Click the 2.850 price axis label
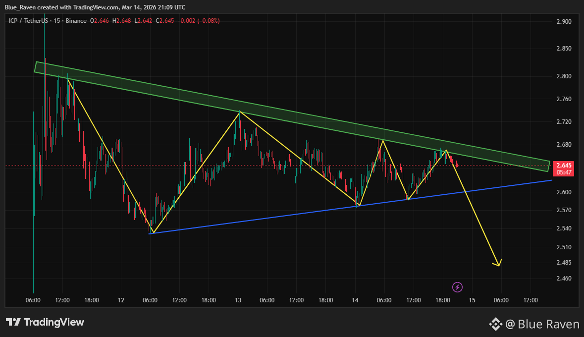This screenshot has width=584, height=337. pyautogui.click(x=564, y=49)
